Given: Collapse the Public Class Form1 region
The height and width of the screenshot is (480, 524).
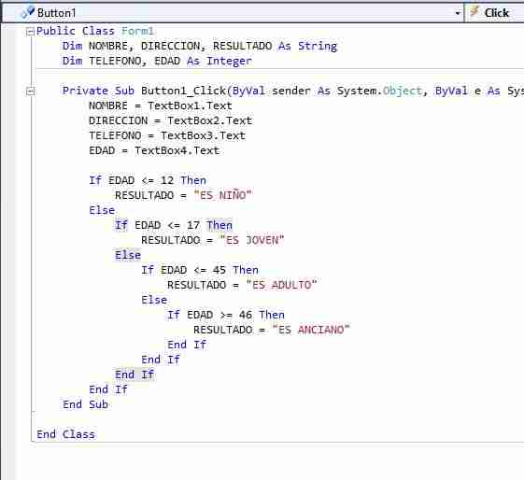Looking at the screenshot, I should pyautogui.click(x=30, y=32).
